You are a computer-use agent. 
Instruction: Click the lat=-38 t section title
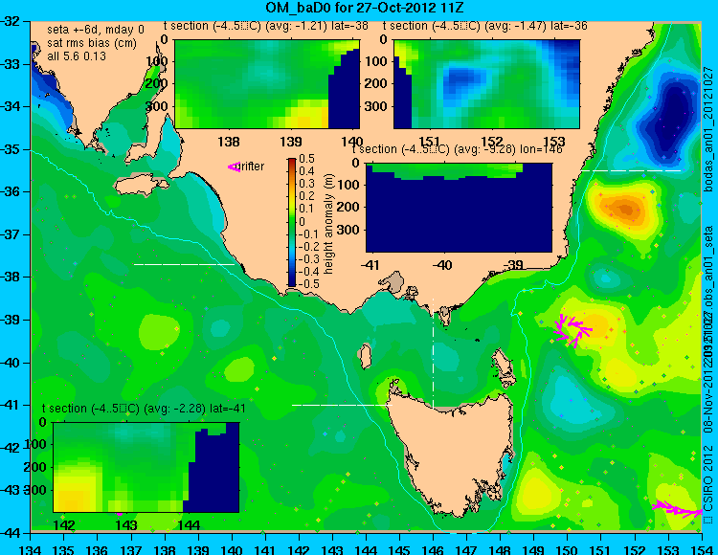[x=265, y=26]
